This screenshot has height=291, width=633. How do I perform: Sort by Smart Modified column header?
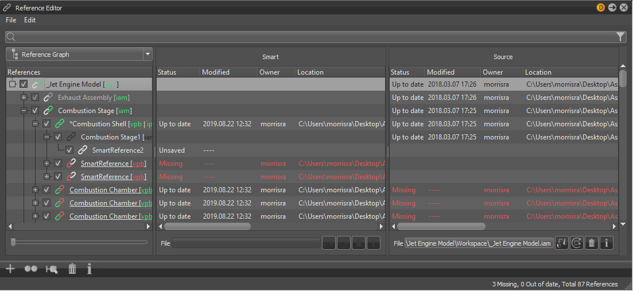(x=229, y=72)
